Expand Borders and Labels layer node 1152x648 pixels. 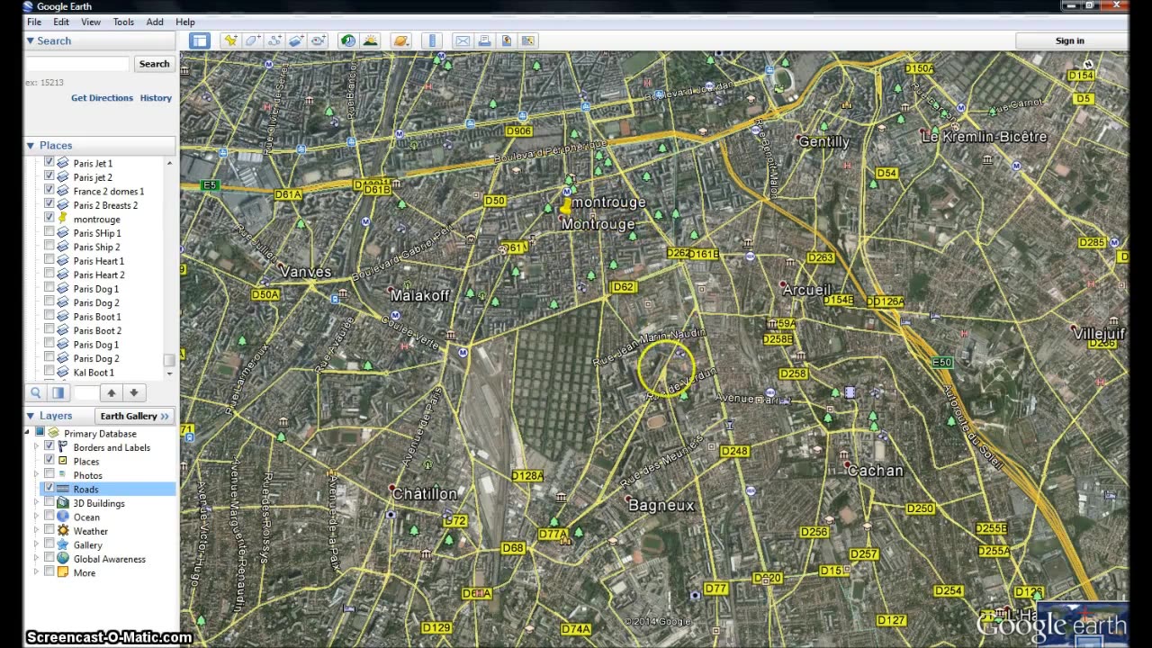[x=37, y=447]
